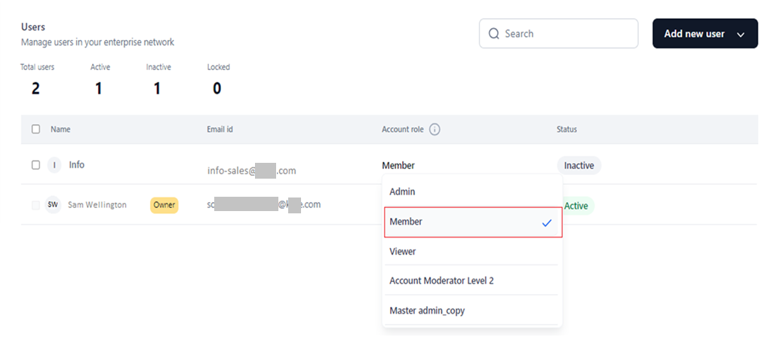Open the Member role dropdown for Info
Screen dimensions: 768x343
[398, 166]
